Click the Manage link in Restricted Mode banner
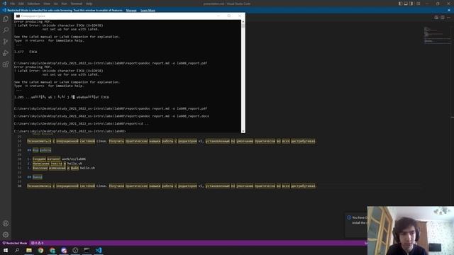This screenshot has height=255, width=454. [131, 11]
